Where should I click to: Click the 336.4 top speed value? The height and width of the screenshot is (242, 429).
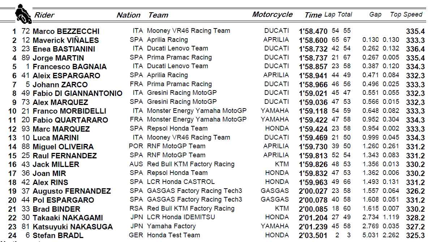(415, 49)
